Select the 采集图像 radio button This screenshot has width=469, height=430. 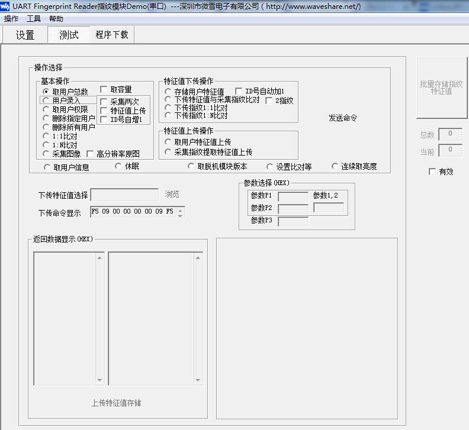point(46,154)
